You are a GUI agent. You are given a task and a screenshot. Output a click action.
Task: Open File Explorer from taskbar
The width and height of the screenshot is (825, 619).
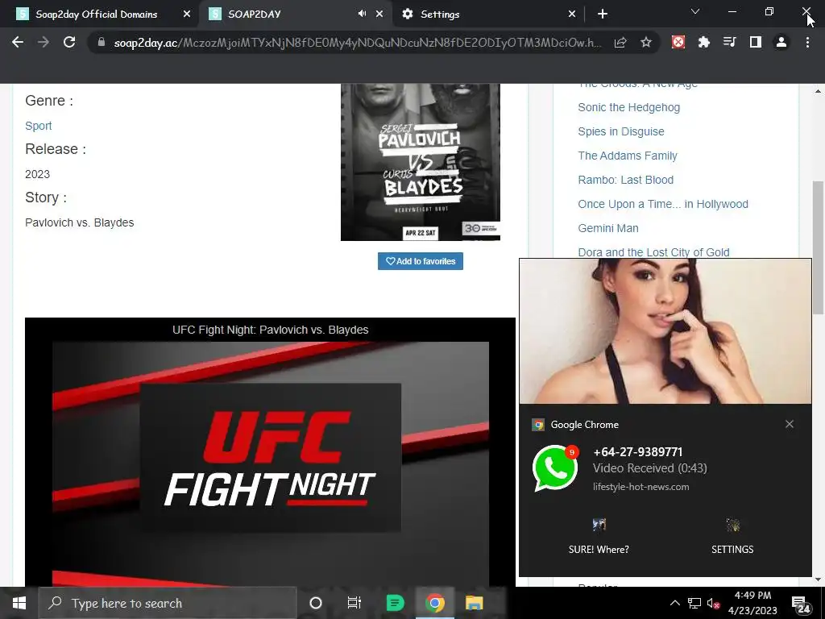tap(474, 603)
